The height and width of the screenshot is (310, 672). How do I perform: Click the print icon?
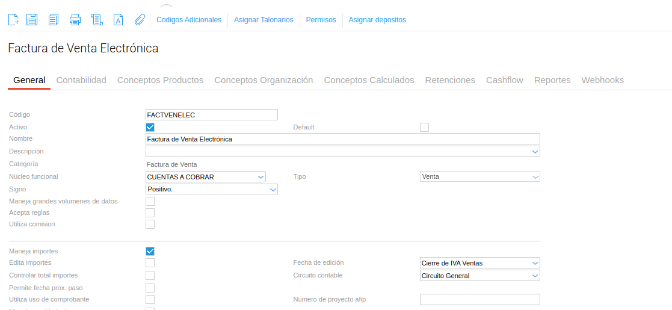[x=75, y=19]
